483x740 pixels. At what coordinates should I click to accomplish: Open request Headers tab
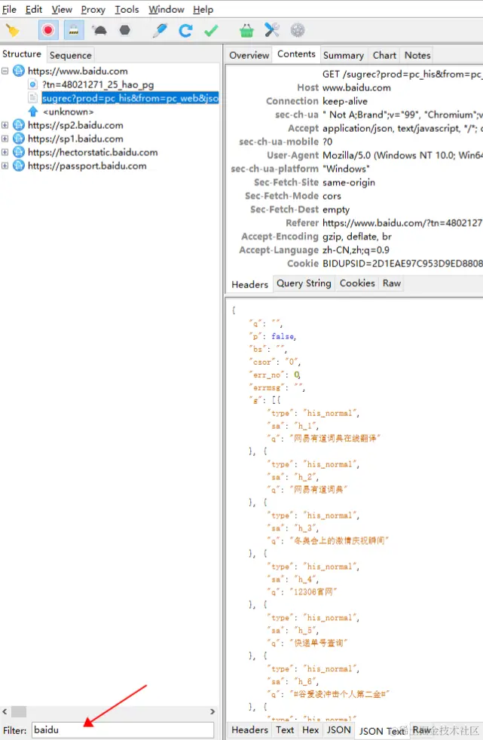coord(249,285)
